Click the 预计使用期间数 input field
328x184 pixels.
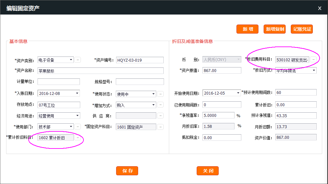296,93
